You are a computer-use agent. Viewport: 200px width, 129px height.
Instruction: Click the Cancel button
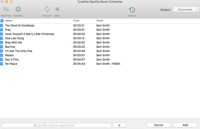tap(158, 125)
